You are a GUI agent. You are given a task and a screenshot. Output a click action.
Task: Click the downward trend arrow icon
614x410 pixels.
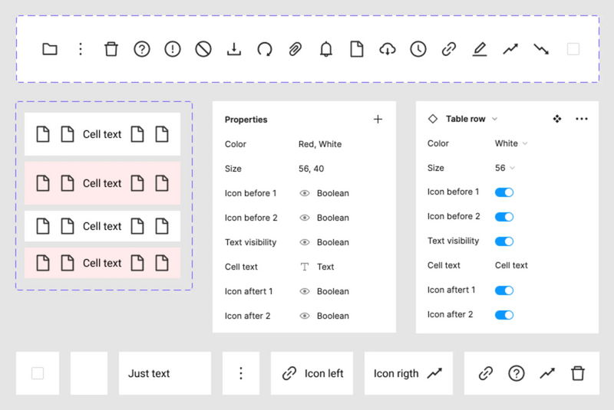tap(541, 49)
